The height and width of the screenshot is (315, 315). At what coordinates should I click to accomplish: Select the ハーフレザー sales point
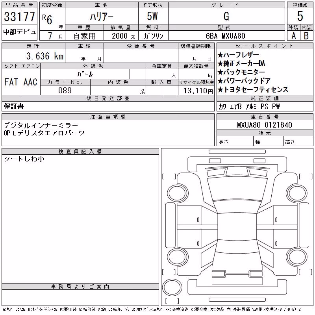(x=239, y=55)
